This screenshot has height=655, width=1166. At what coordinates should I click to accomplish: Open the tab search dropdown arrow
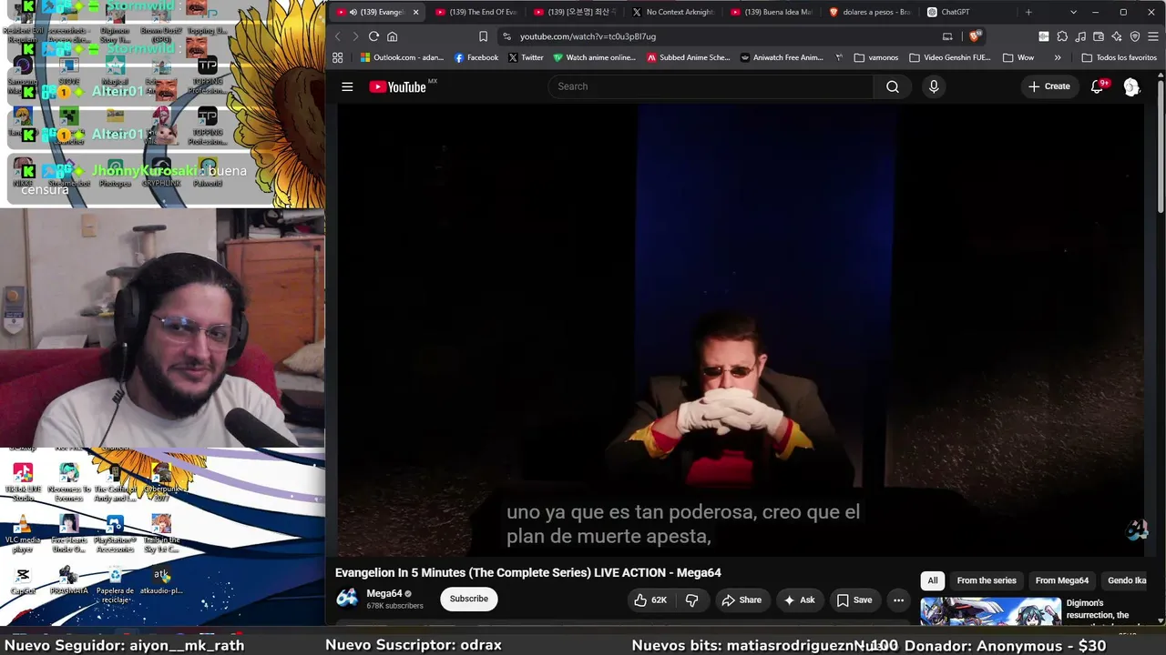point(1073,12)
